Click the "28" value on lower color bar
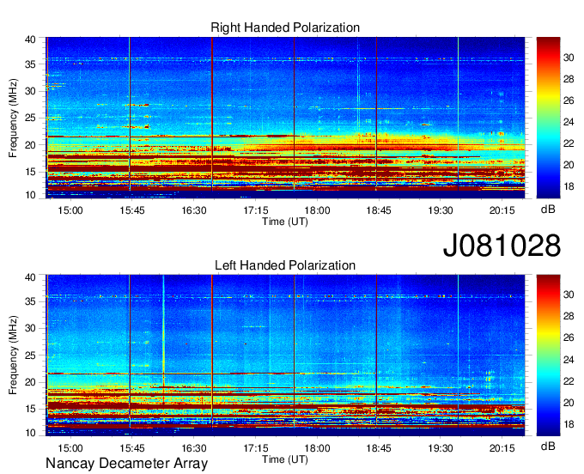 pyautogui.click(x=569, y=316)
